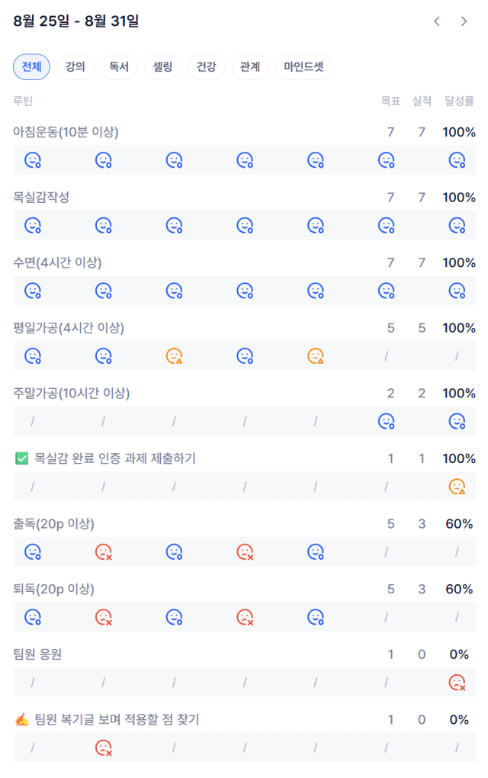Open the 마인드셋 category chip
The height and width of the screenshot is (778, 488).
pyautogui.click(x=303, y=67)
